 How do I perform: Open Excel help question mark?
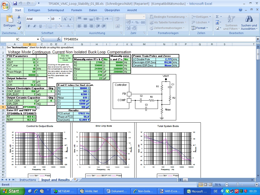point(240,10)
